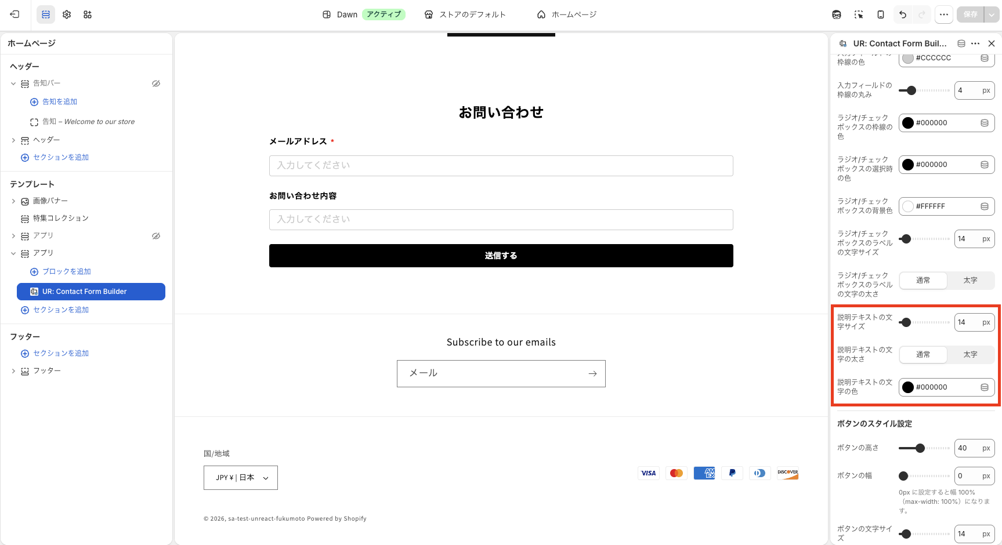This screenshot has height=545, width=1002.
Task: Set 説明テキストの文字の太さ to 太字
Action: pyautogui.click(x=971, y=355)
